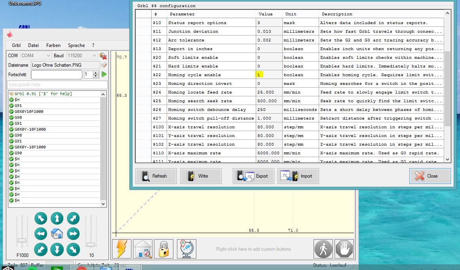This screenshot has width=460, height=270.
Task: Increase the repeat count next to Fortschritt
Action: coord(96,73)
